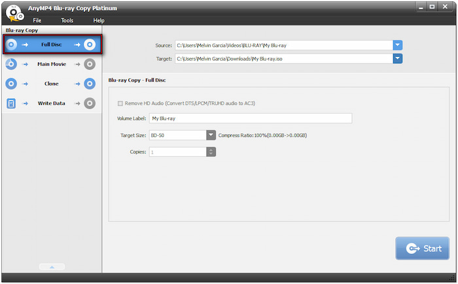Image resolution: width=458 pixels, height=284 pixels.
Task: Expand the Target path dropdown
Action: point(398,59)
